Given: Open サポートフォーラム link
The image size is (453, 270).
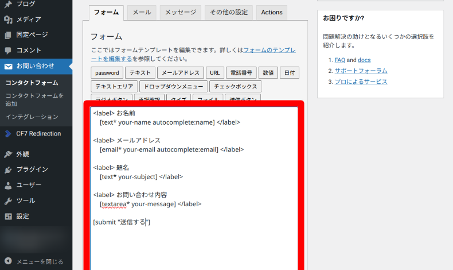Looking at the screenshot, I should tap(361, 71).
